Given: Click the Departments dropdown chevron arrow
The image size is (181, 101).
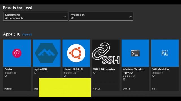Looking at the screenshot, I should pyautogui.click(x=65, y=16).
